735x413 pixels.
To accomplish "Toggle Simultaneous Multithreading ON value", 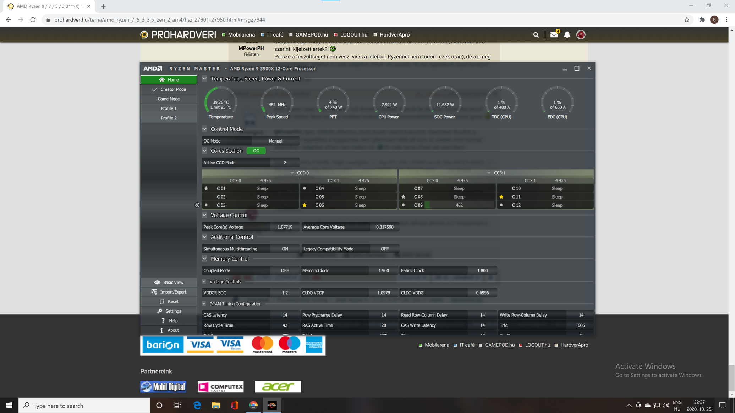I will (x=285, y=249).
